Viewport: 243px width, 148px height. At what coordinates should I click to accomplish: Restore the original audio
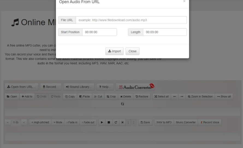click(142, 97)
